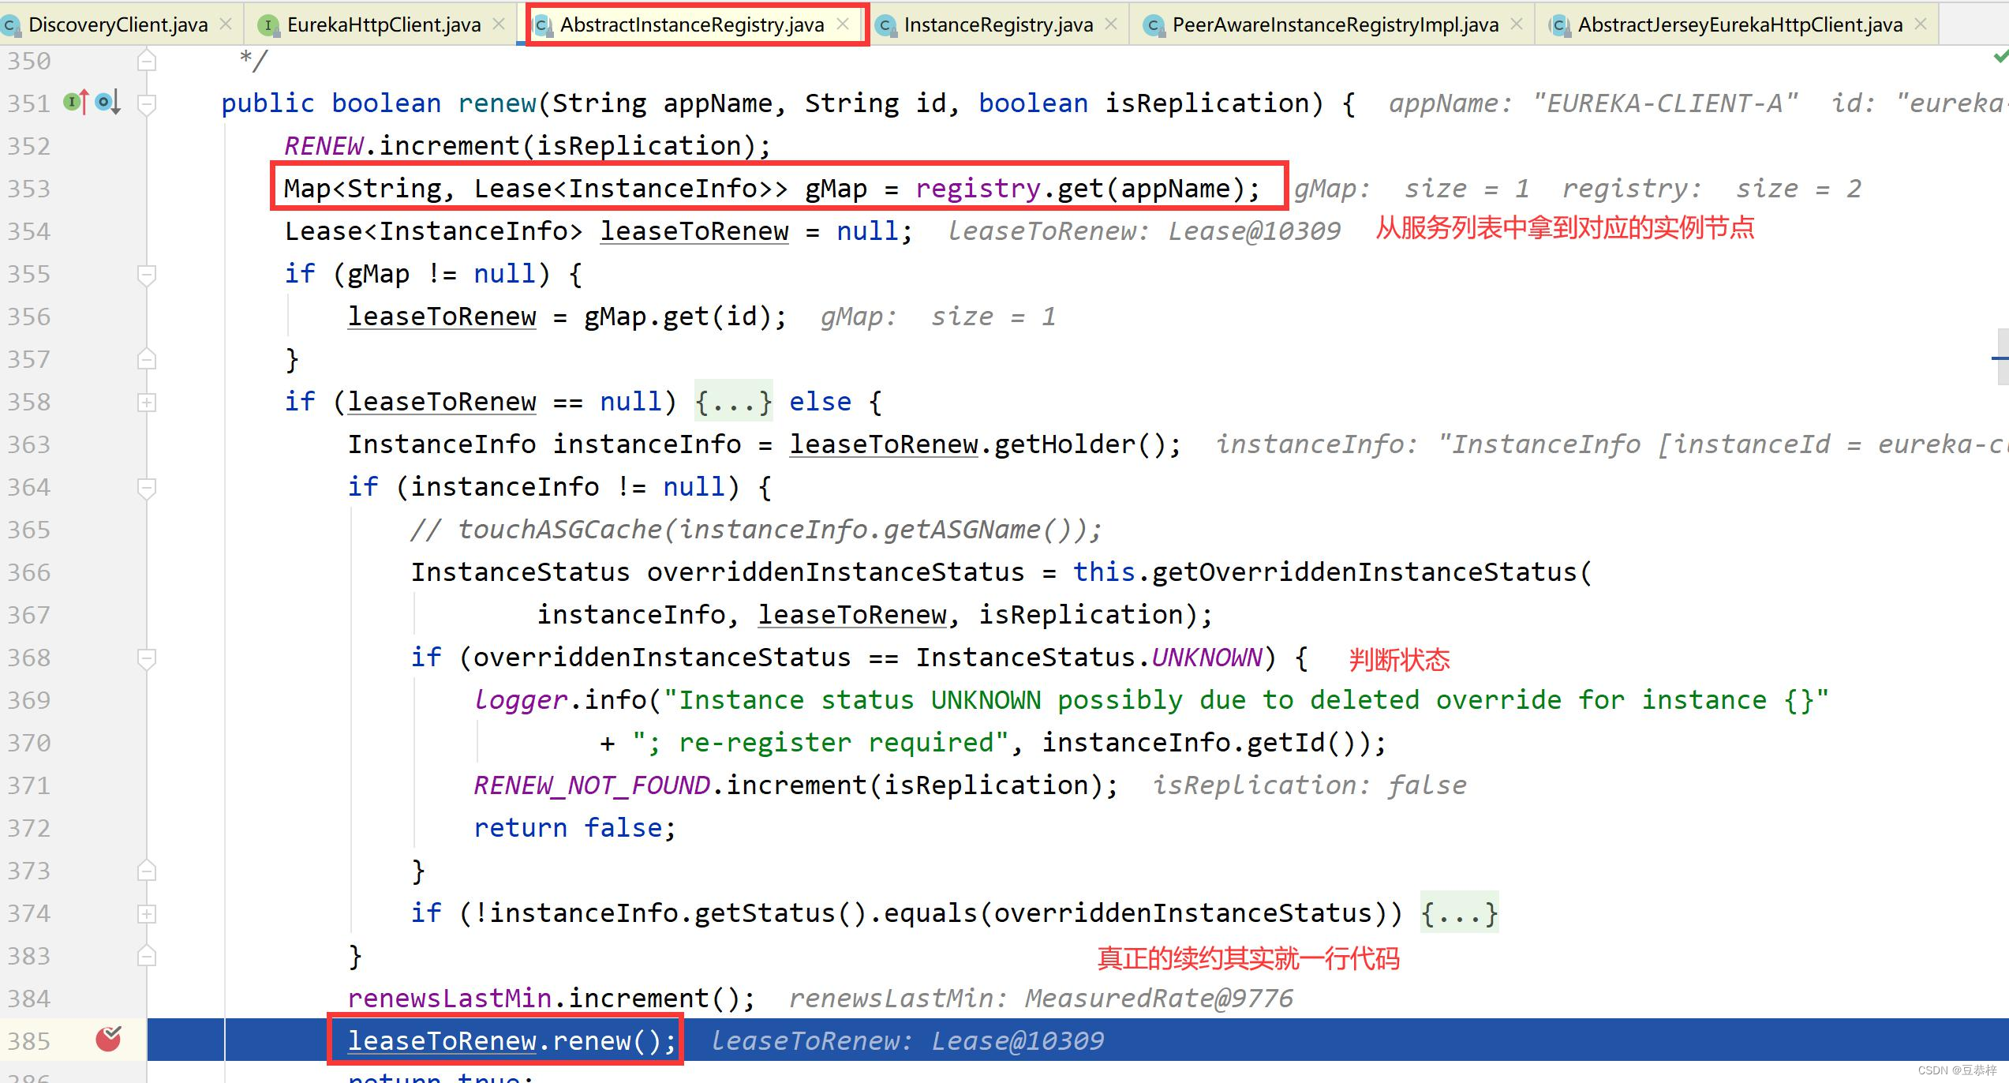
Task: Click gMap.get(id) on line 356
Action: pyautogui.click(x=678, y=317)
